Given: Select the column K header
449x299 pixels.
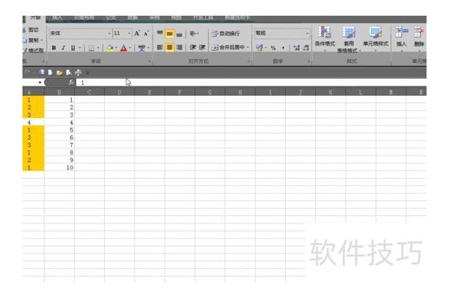Looking at the screenshot, I should [331, 92].
